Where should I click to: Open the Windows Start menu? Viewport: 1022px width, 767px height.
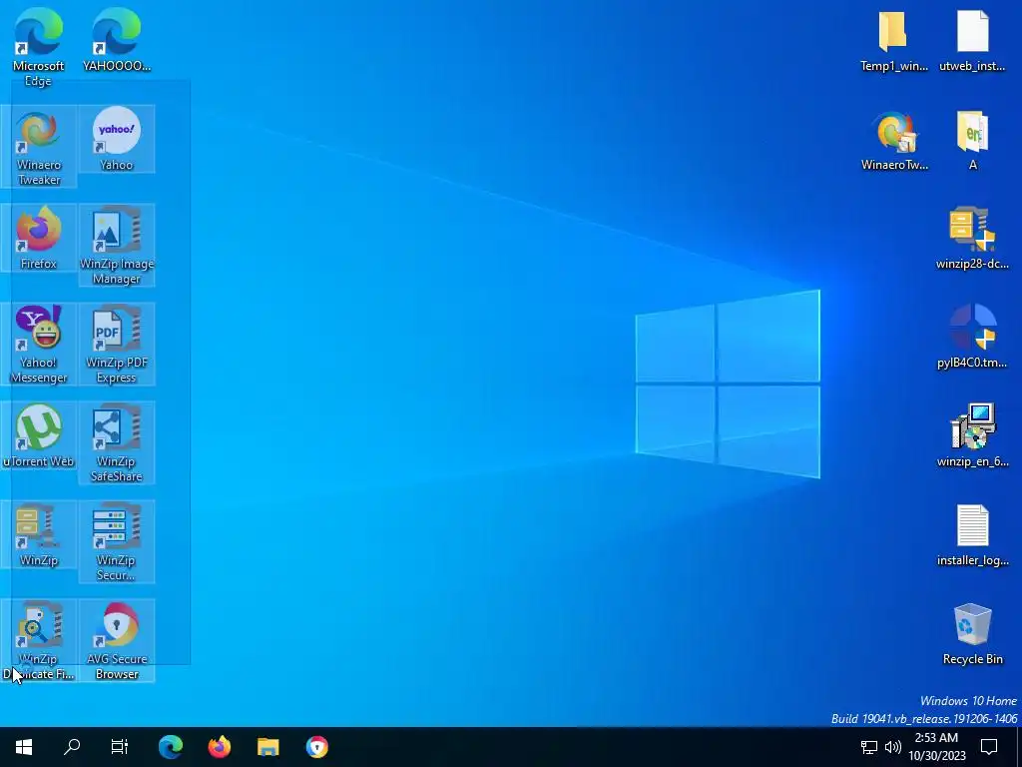tap(24, 747)
